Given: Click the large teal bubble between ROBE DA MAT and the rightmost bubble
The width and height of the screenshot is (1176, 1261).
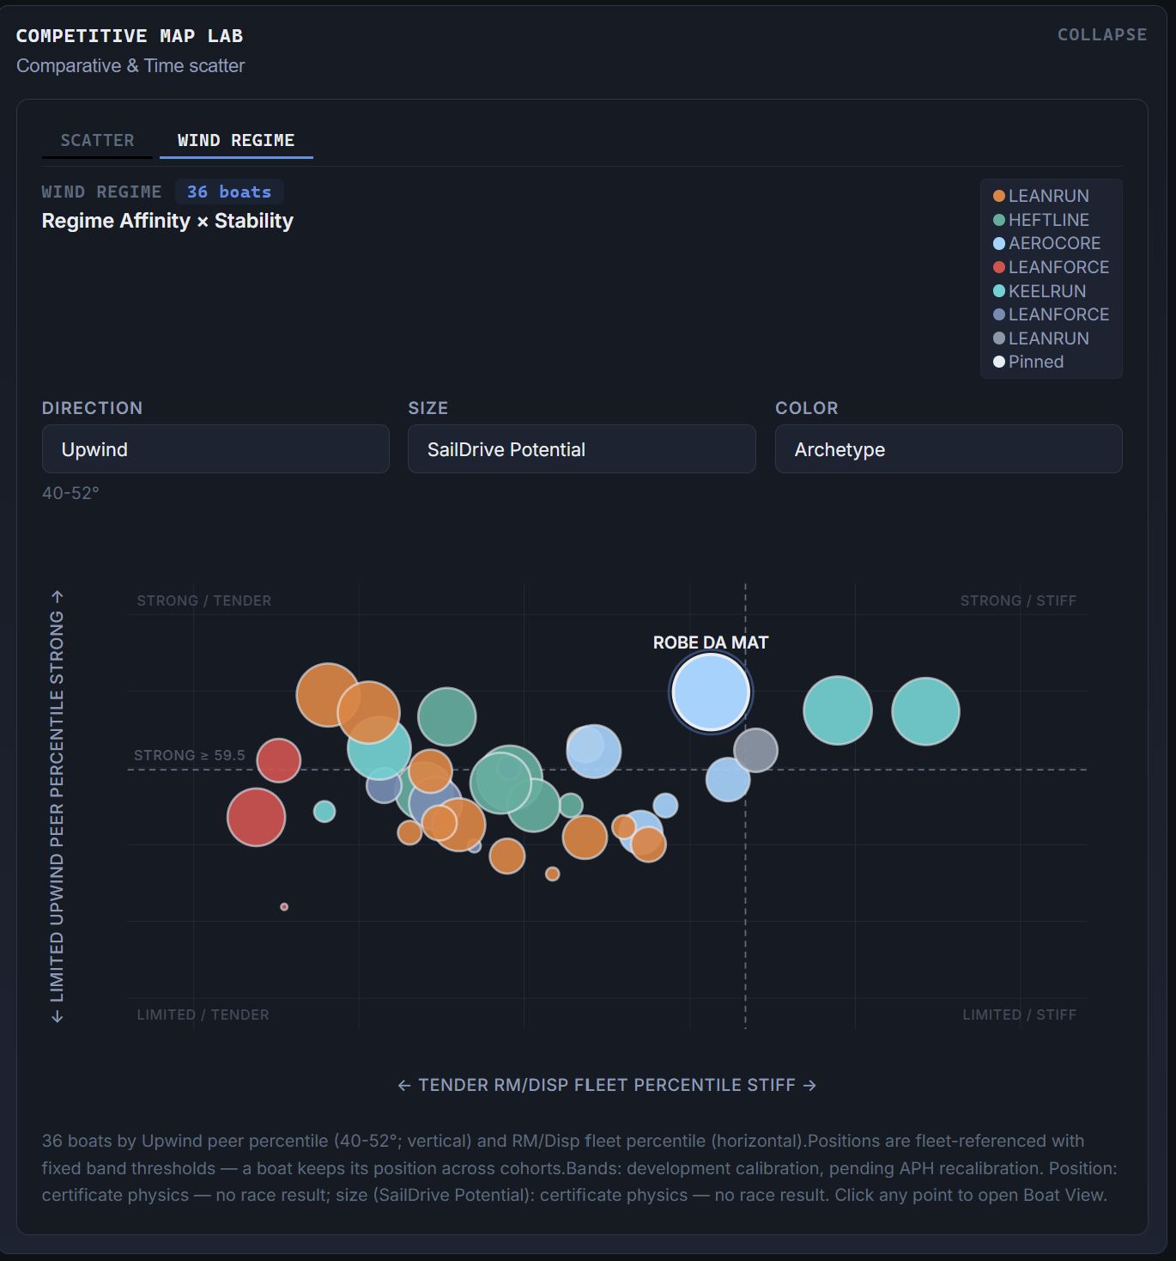Looking at the screenshot, I should pyautogui.click(x=838, y=710).
